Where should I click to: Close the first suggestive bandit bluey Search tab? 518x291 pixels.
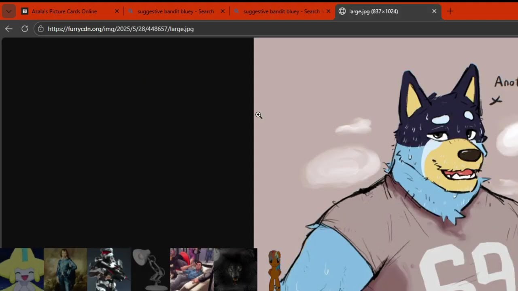pyautogui.click(x=223, y=11)
